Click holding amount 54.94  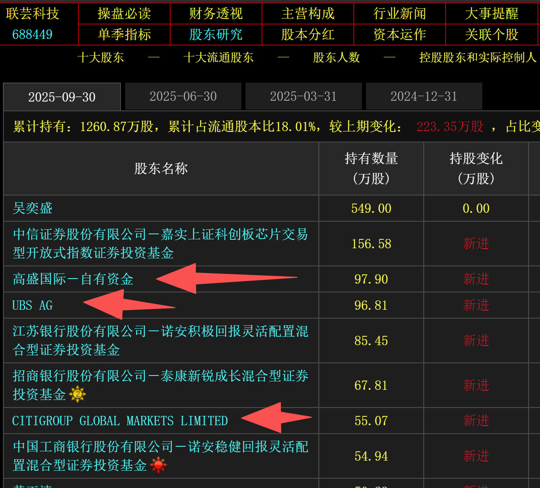click(371, 456)
